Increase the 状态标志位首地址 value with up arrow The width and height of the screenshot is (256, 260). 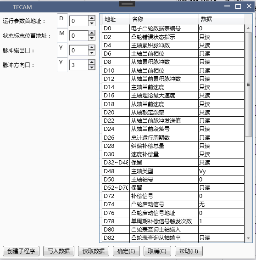[92, 33]
